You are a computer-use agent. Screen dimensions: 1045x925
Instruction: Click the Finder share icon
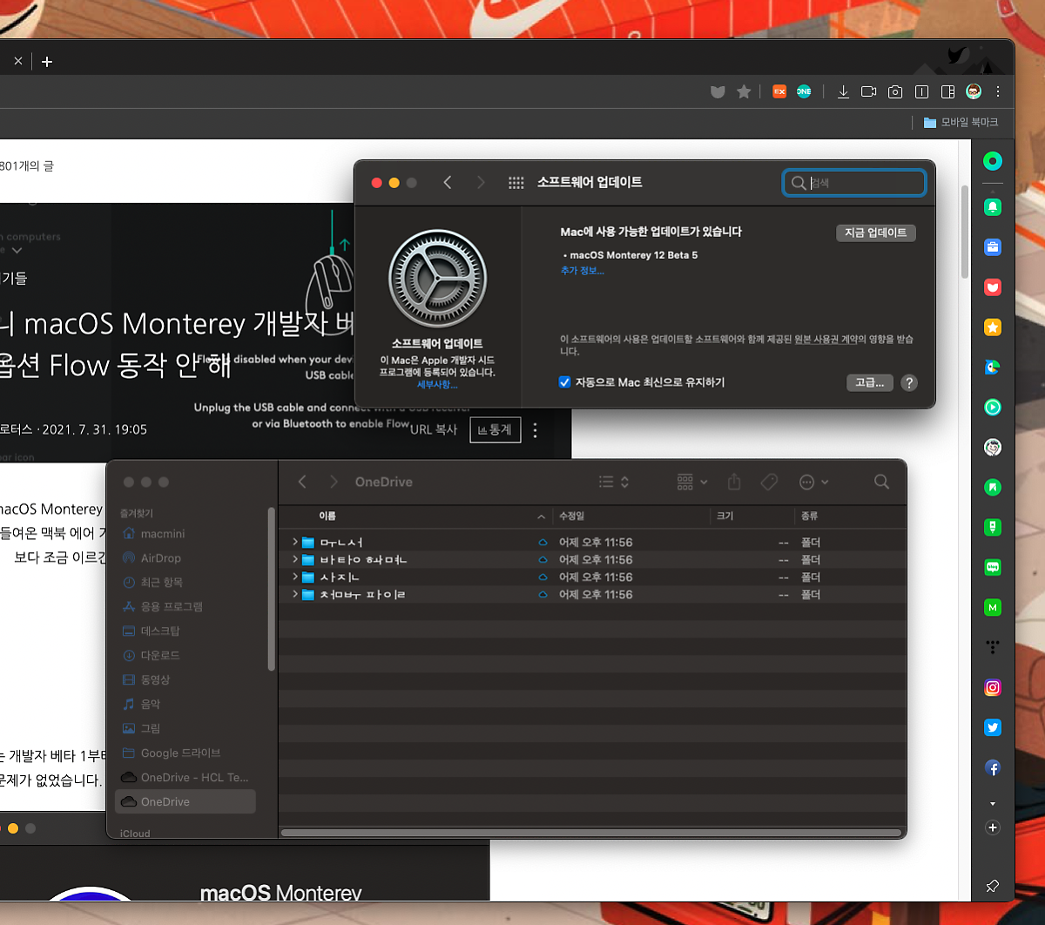click(734, 482)
